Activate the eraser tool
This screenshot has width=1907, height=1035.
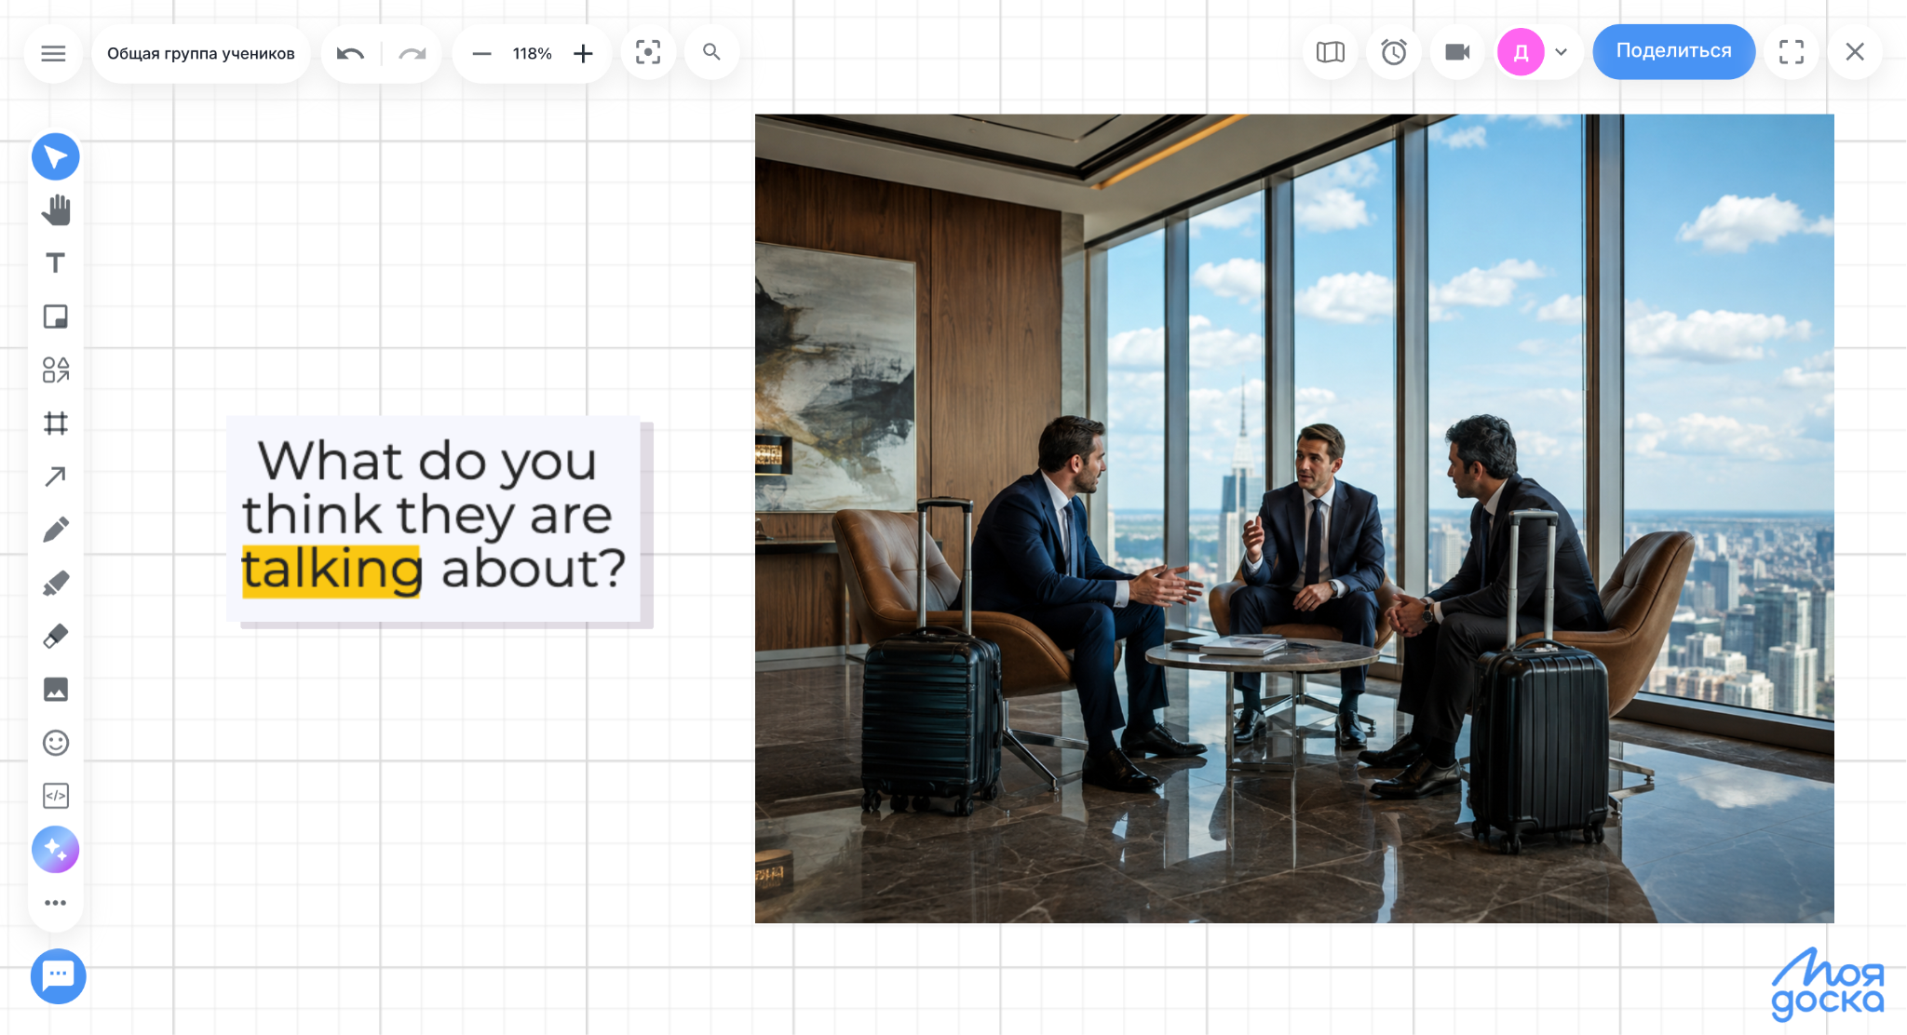(56, 636)
